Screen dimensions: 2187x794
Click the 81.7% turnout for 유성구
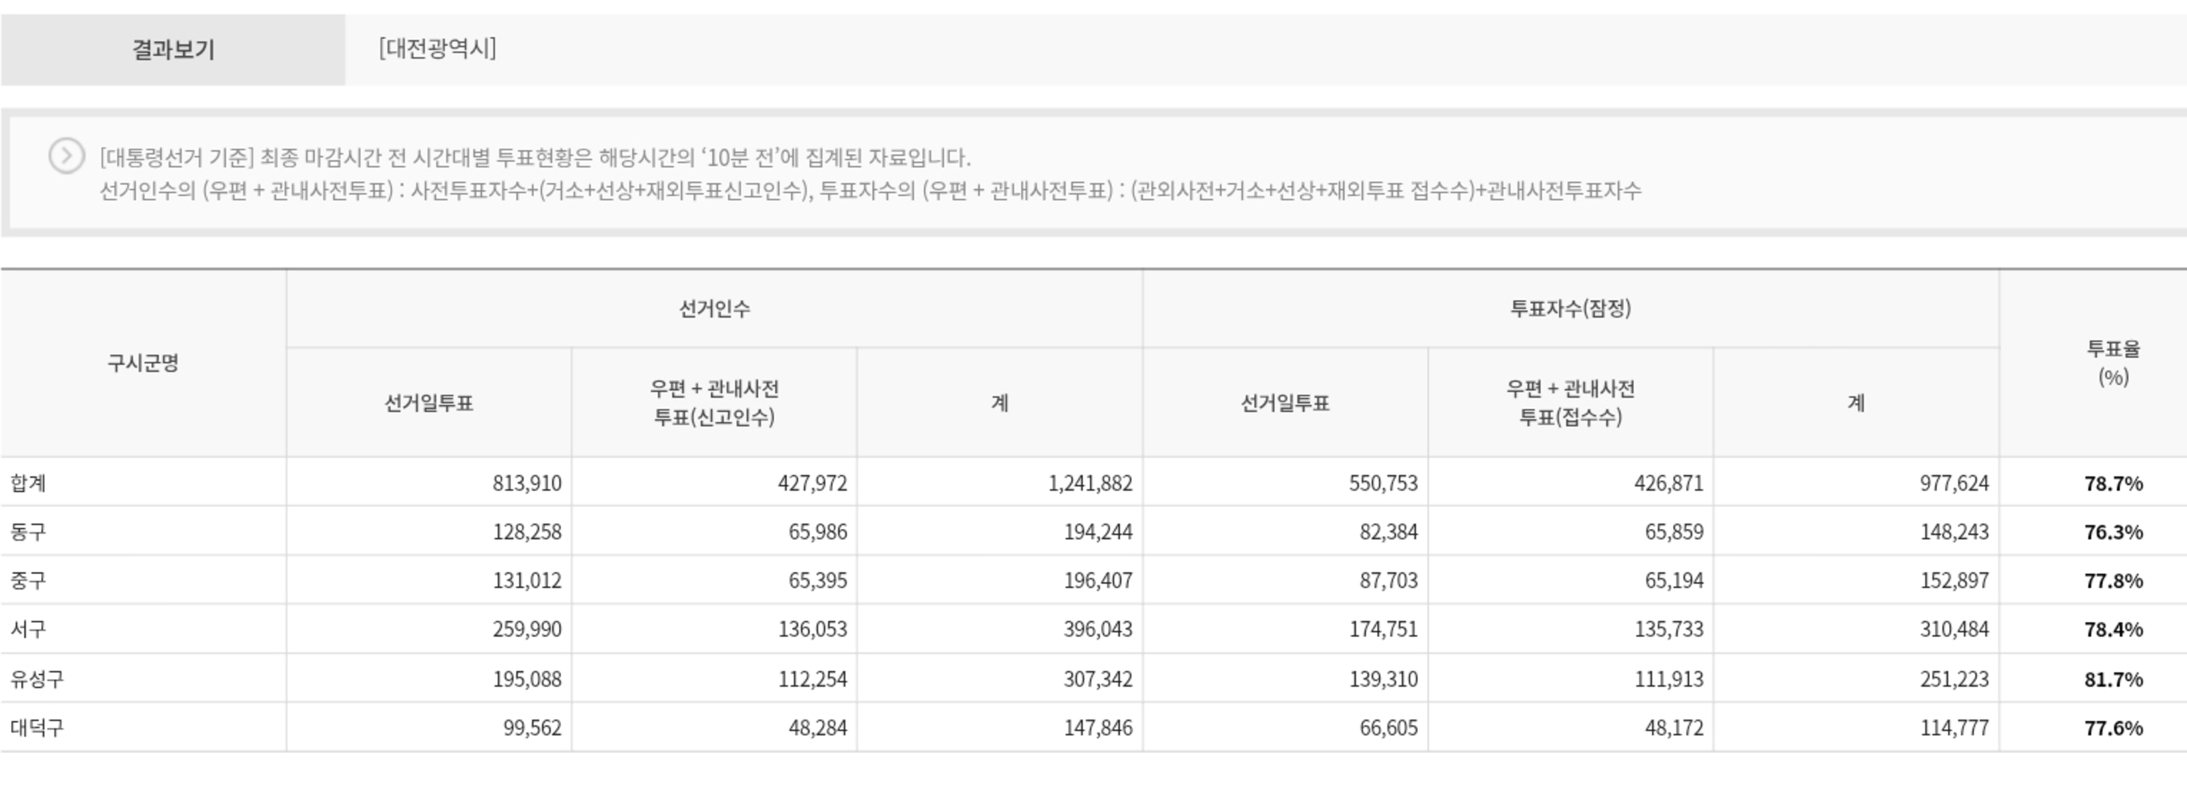point(2113,679)
